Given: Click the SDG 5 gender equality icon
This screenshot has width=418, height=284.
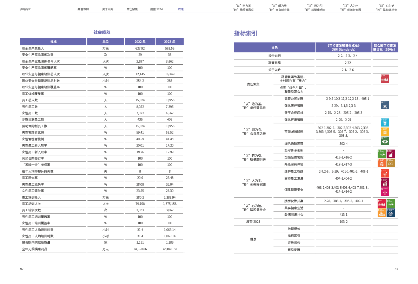Looking at the screenshot, I should tap(385, 173).
